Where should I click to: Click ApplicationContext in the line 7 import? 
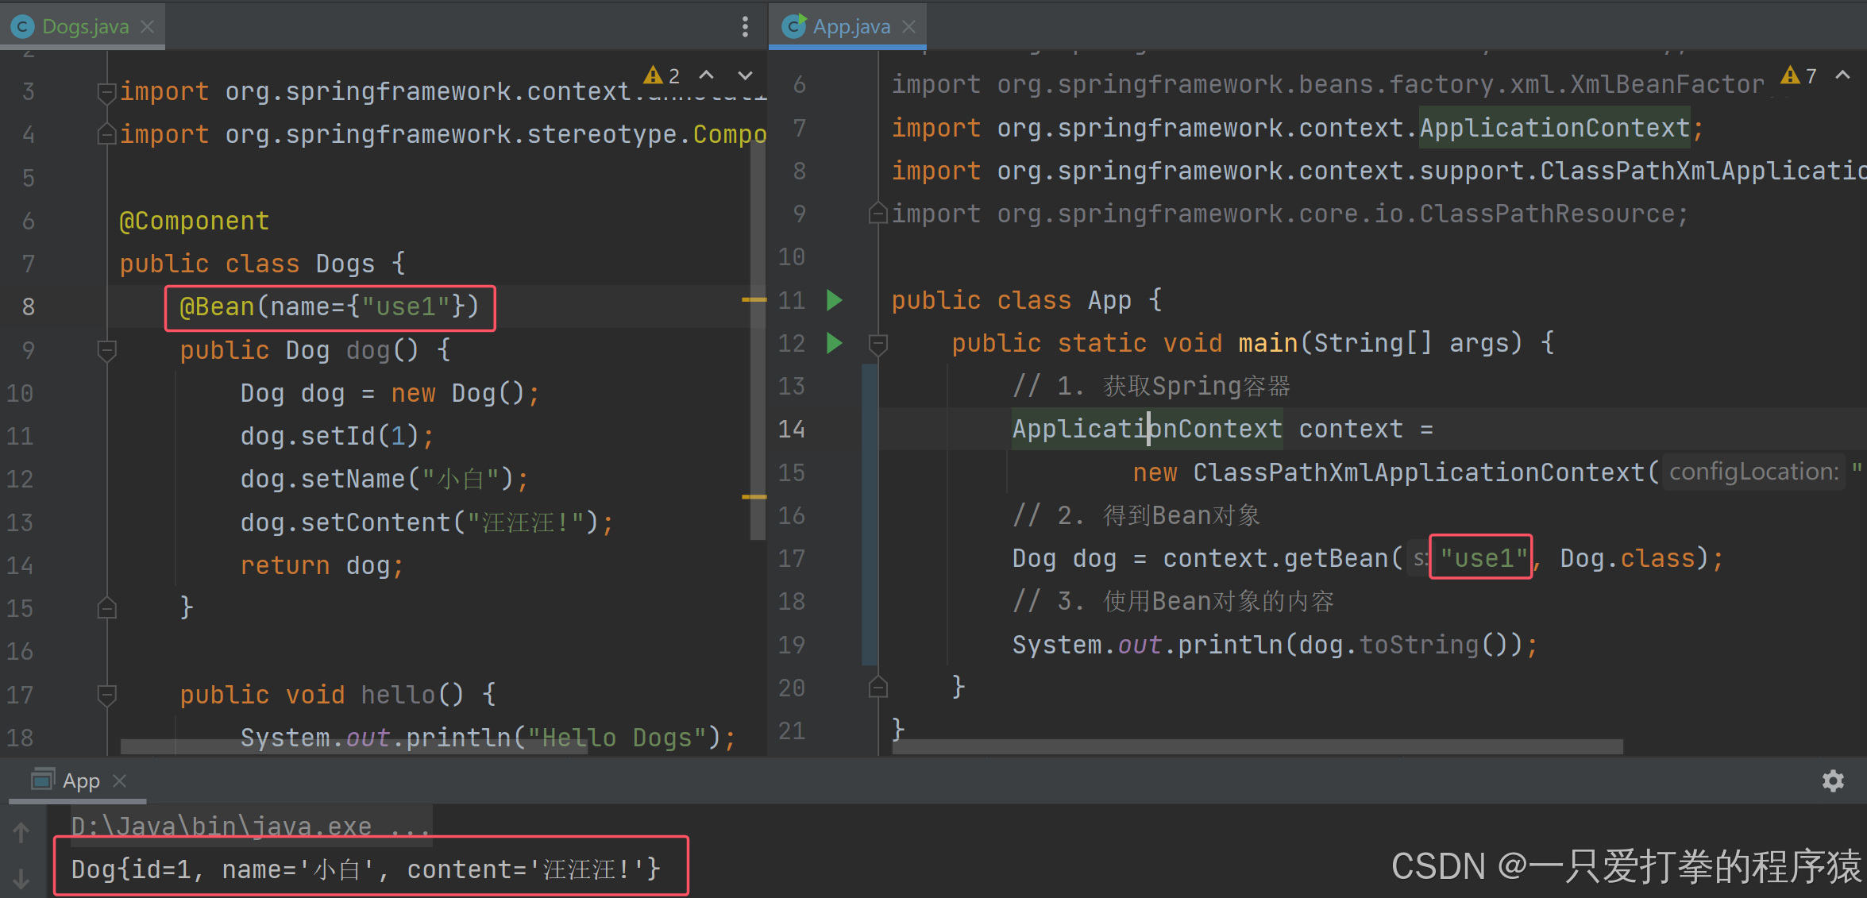pos(1555,128)
